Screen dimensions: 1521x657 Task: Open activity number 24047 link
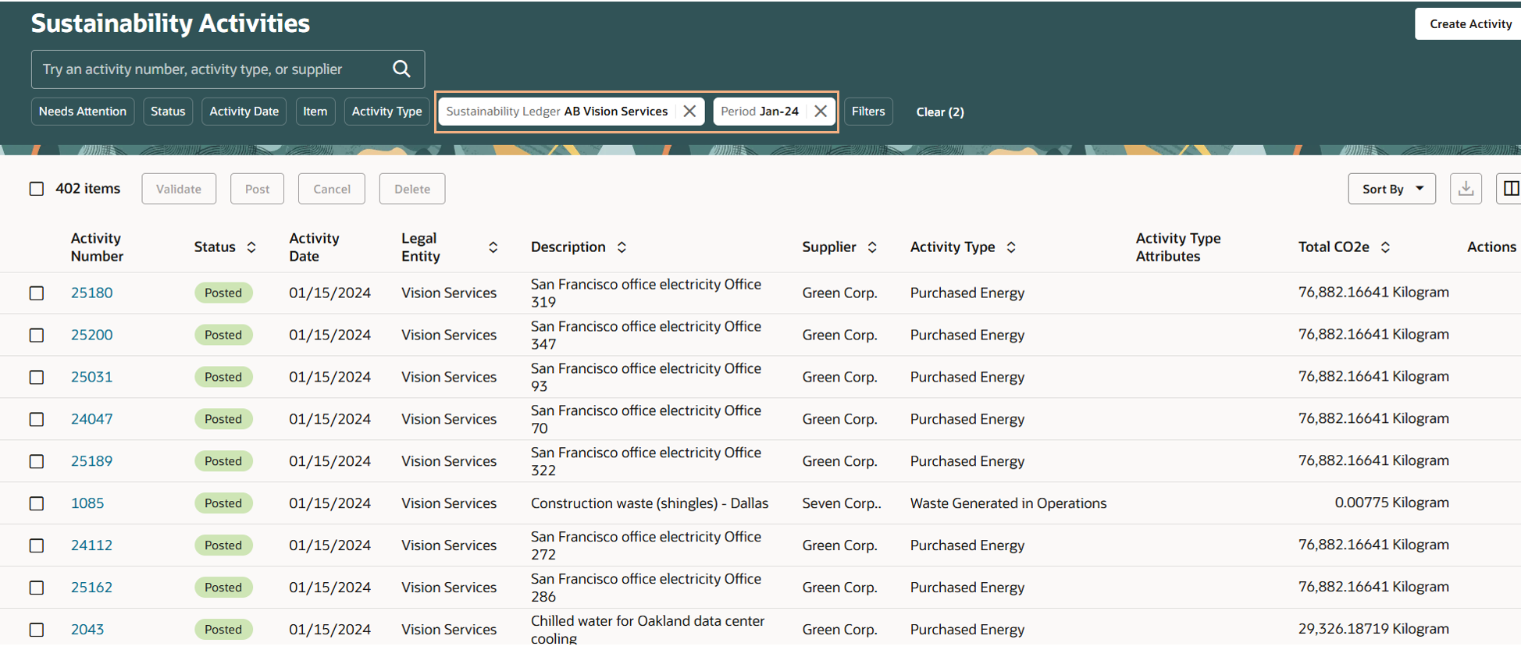[91, 419]
